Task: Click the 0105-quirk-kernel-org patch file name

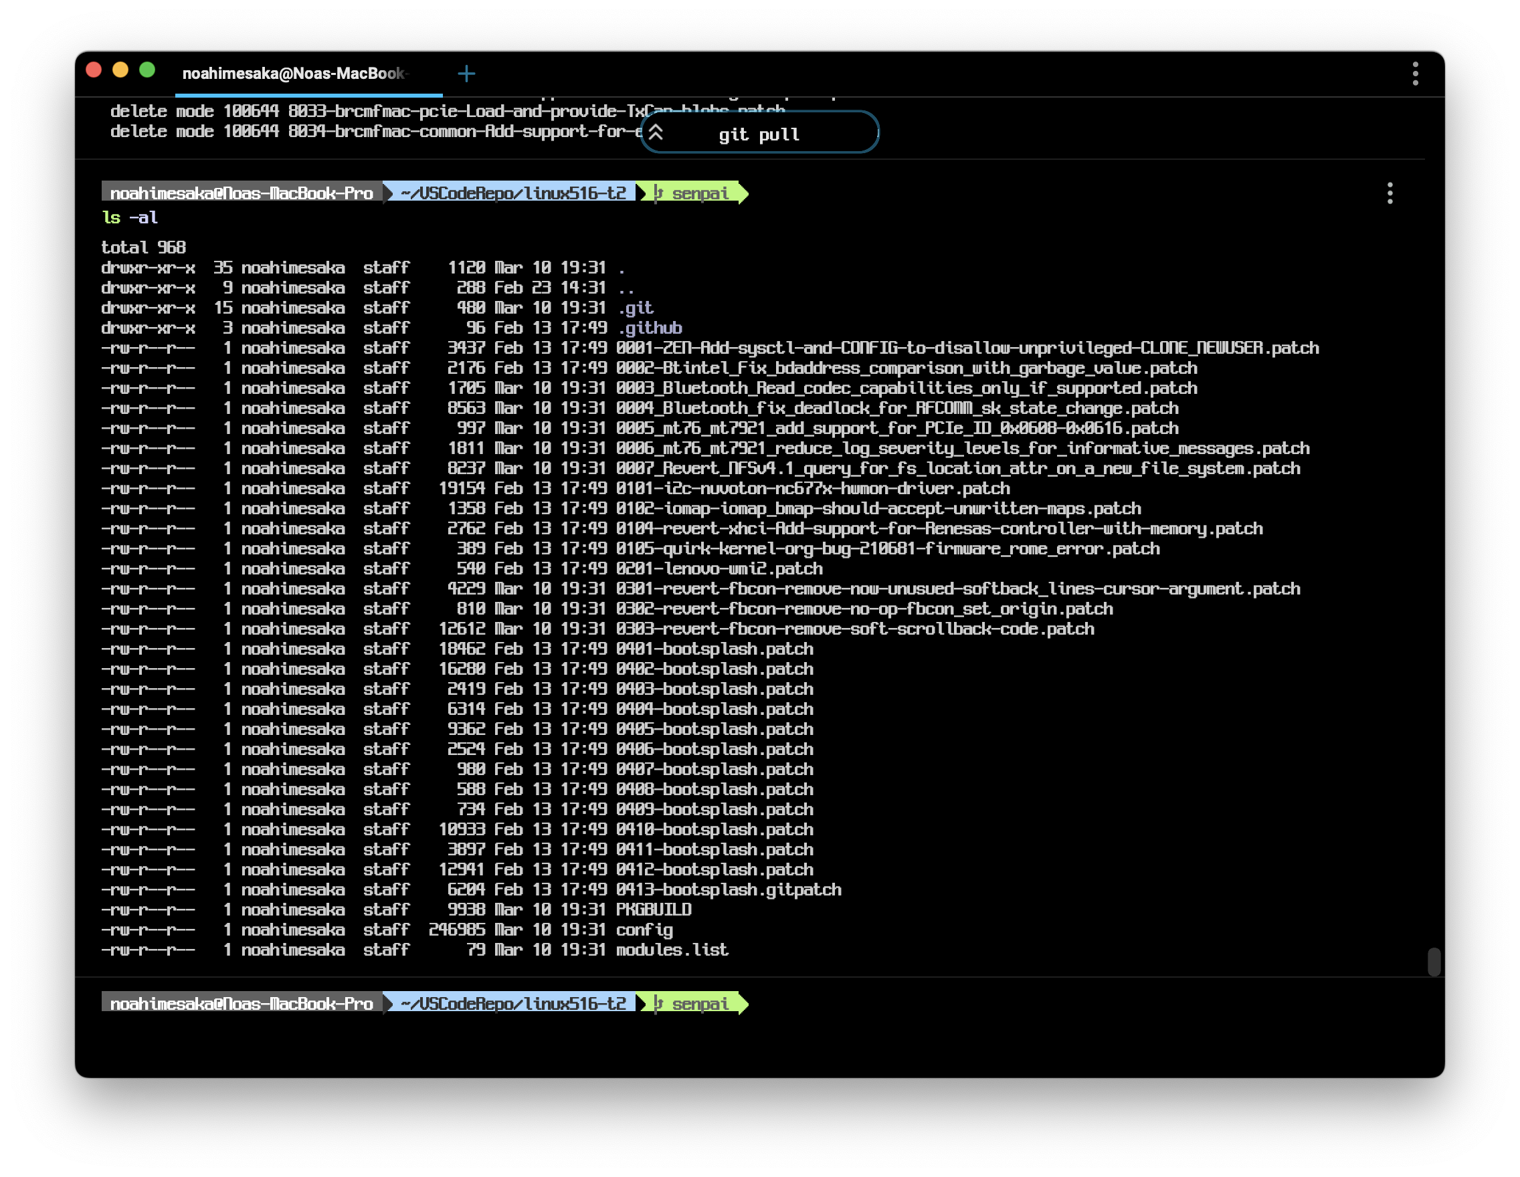Action: pos(888,548)
